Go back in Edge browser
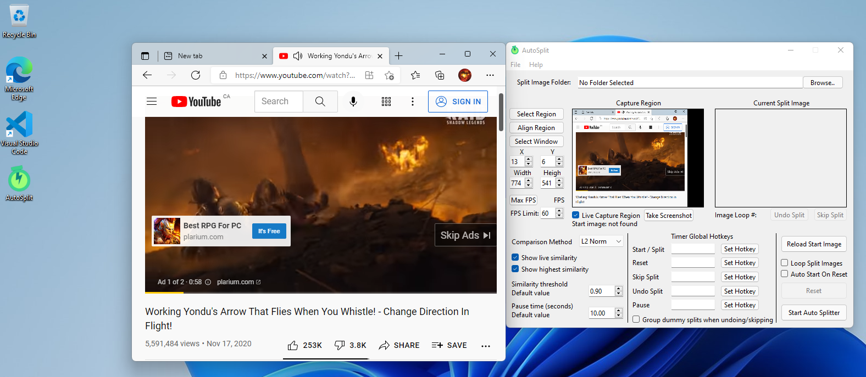Screen dimensions: 866x377 pos(147,75)
